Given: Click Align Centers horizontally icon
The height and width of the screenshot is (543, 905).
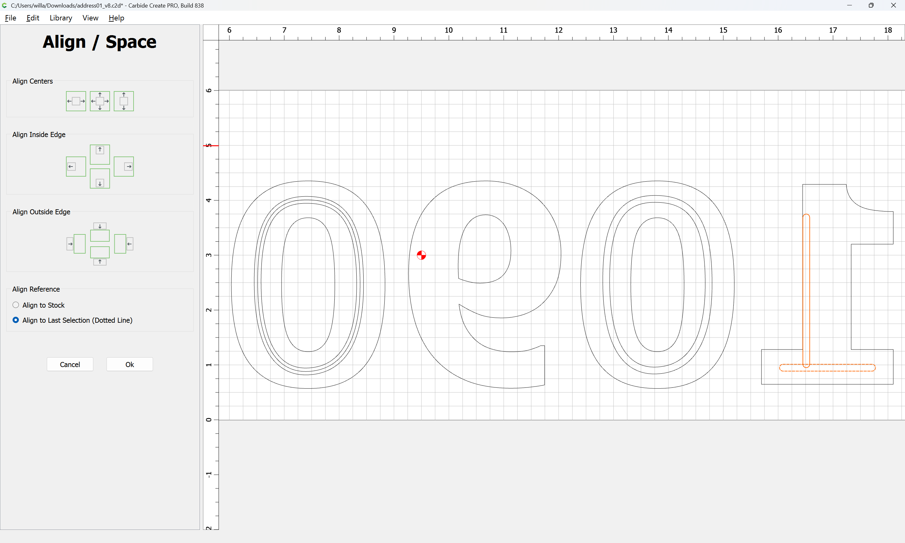Looking at the screenshot, I should [x=76, y=101].
